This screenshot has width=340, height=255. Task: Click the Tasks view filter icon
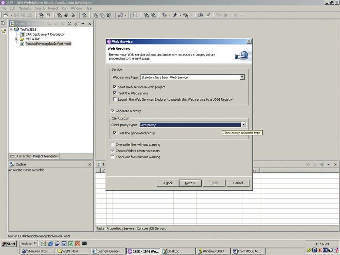click(322, 164)
